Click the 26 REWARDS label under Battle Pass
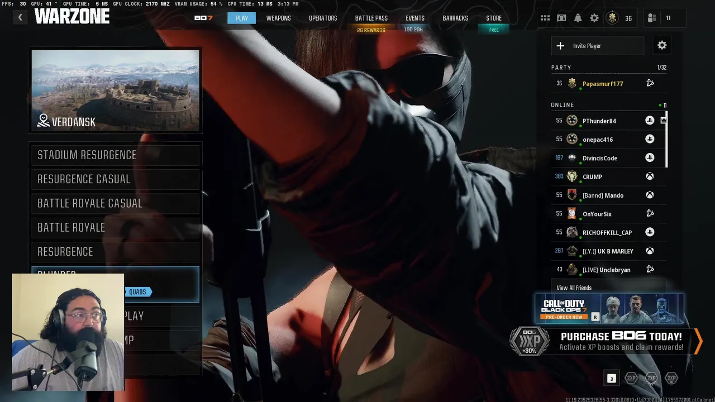Screen dimensions: 715x402 pyautogui.click(x=371, y=30)
